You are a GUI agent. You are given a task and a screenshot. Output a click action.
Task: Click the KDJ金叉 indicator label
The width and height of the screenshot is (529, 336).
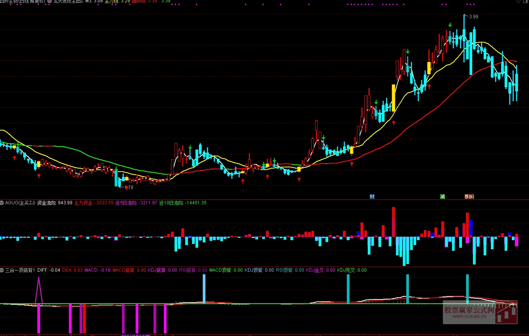click(316, 270)
